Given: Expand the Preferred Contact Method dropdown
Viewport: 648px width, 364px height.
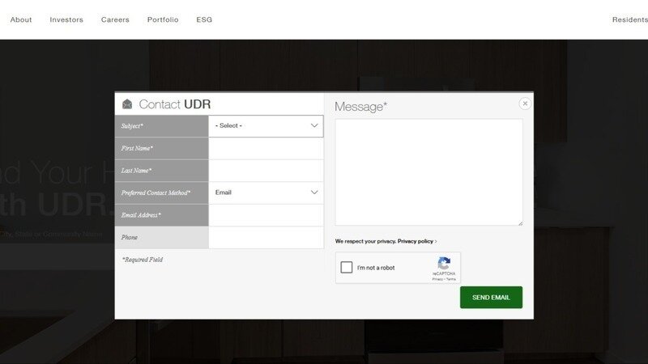Looking at the screenshot, I should [x=266, y=193].
